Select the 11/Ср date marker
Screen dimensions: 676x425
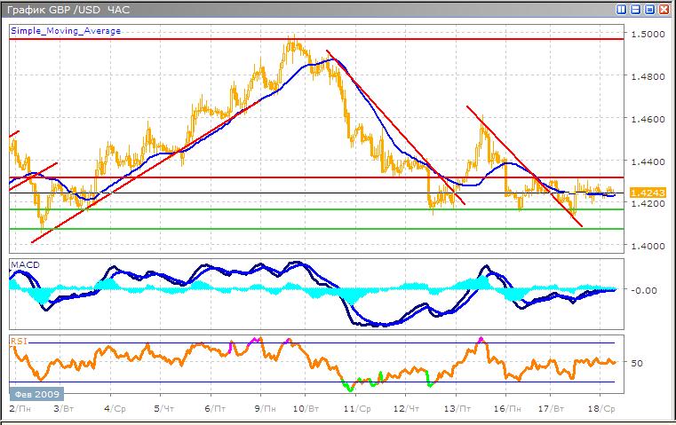pyautogui.click(x=355, y=409)
